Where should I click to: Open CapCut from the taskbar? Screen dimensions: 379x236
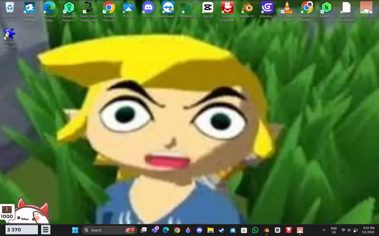278,230
